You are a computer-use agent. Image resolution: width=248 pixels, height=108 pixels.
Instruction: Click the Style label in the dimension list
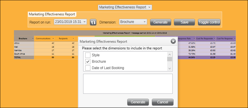click(x=96, y=55)
